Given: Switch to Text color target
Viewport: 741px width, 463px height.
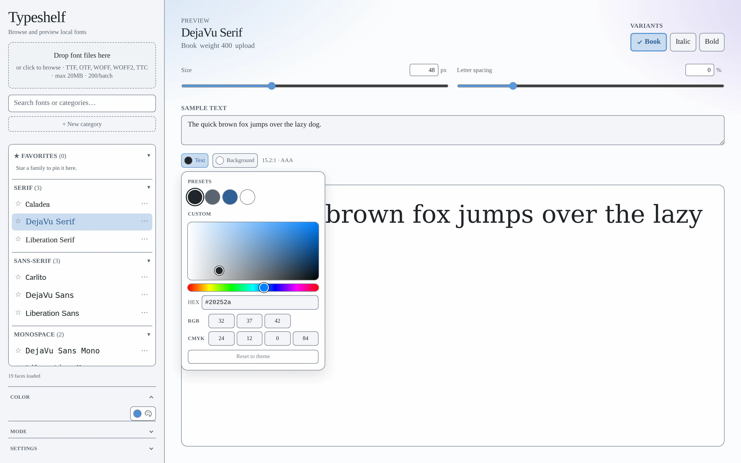Looking at the screenshot, I should pyautogui.click(x=195, y=161).
